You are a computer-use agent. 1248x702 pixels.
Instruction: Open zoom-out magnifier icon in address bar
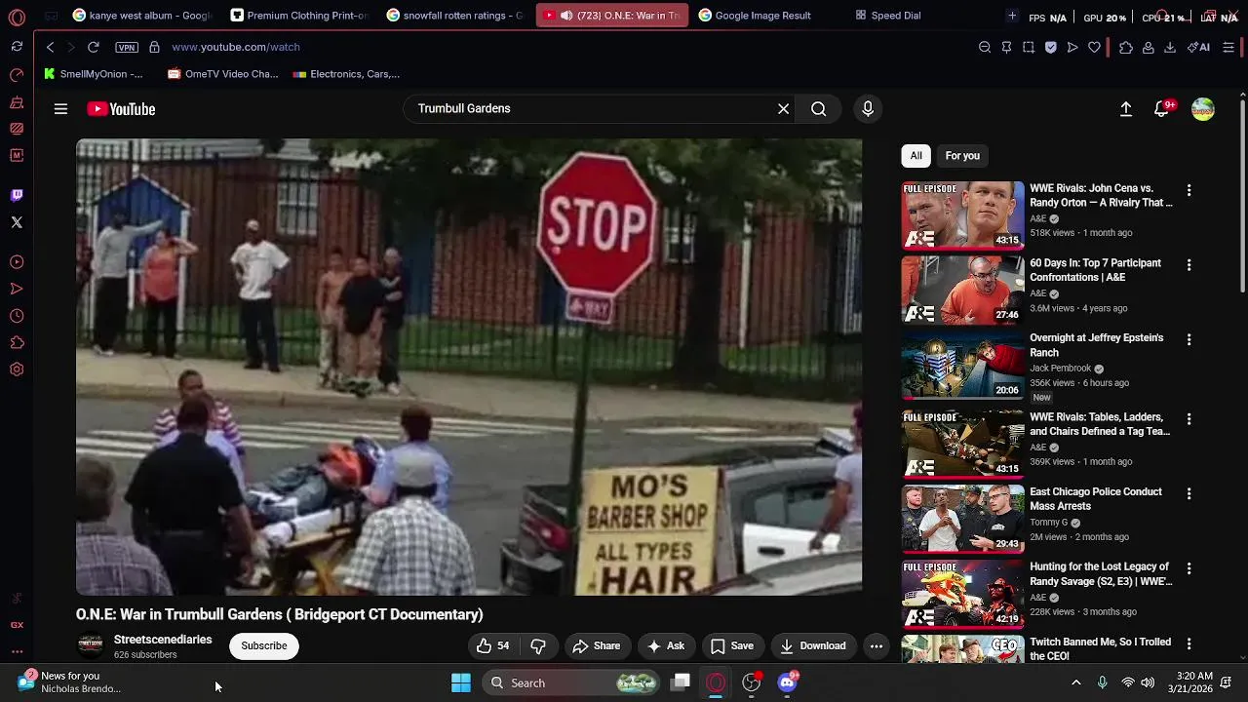pyautogui.click(x=985, y=47)
